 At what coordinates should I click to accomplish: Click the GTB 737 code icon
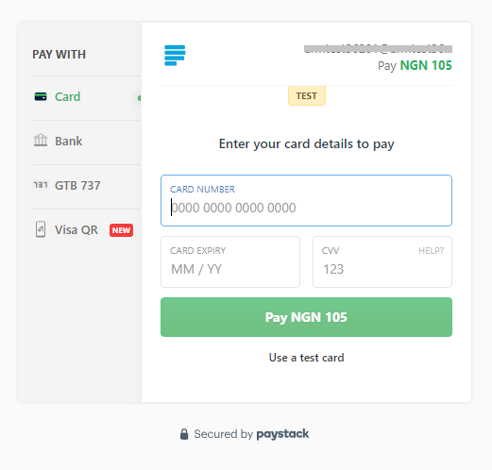(x=41, y=185)
